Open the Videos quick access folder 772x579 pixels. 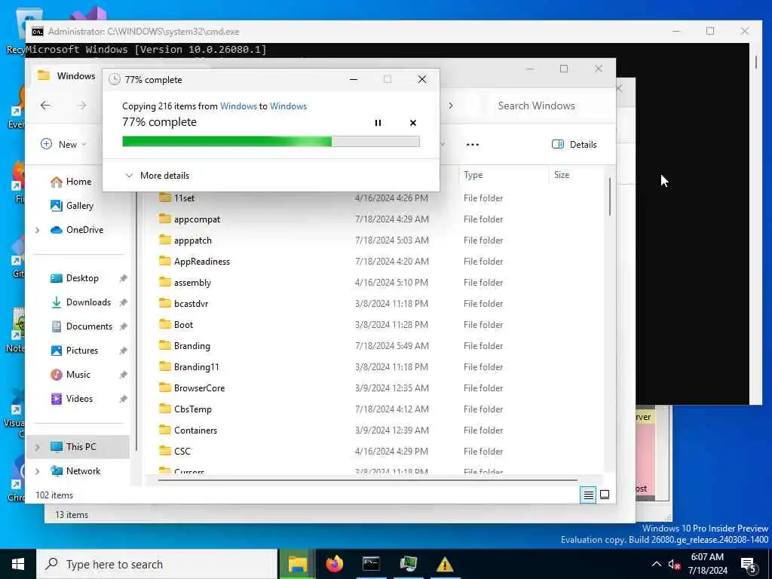[x=72, y=399]
